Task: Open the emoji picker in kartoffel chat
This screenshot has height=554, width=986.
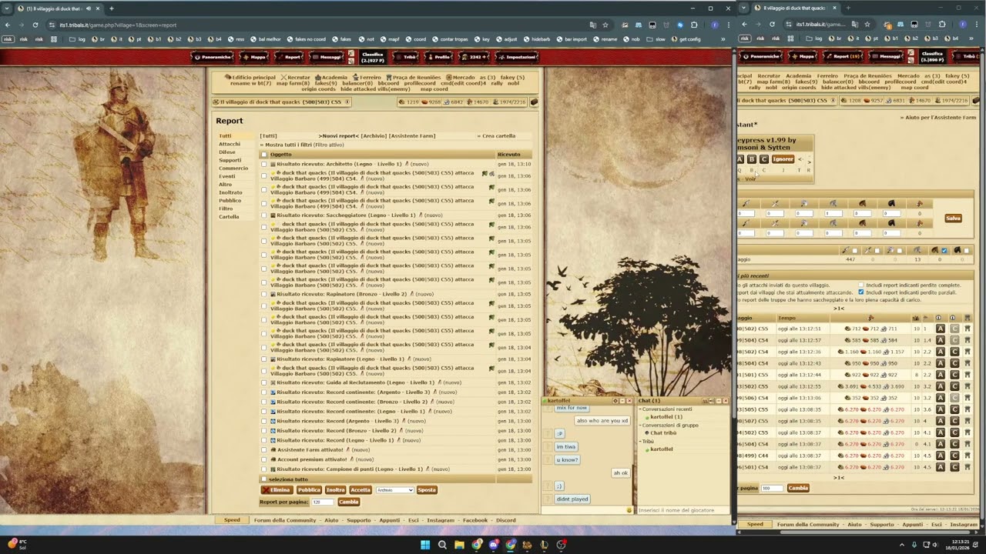Action: point(629,510)
